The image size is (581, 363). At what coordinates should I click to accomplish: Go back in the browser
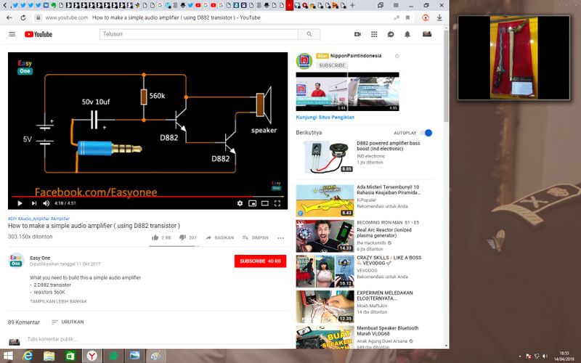click(9, 17)
